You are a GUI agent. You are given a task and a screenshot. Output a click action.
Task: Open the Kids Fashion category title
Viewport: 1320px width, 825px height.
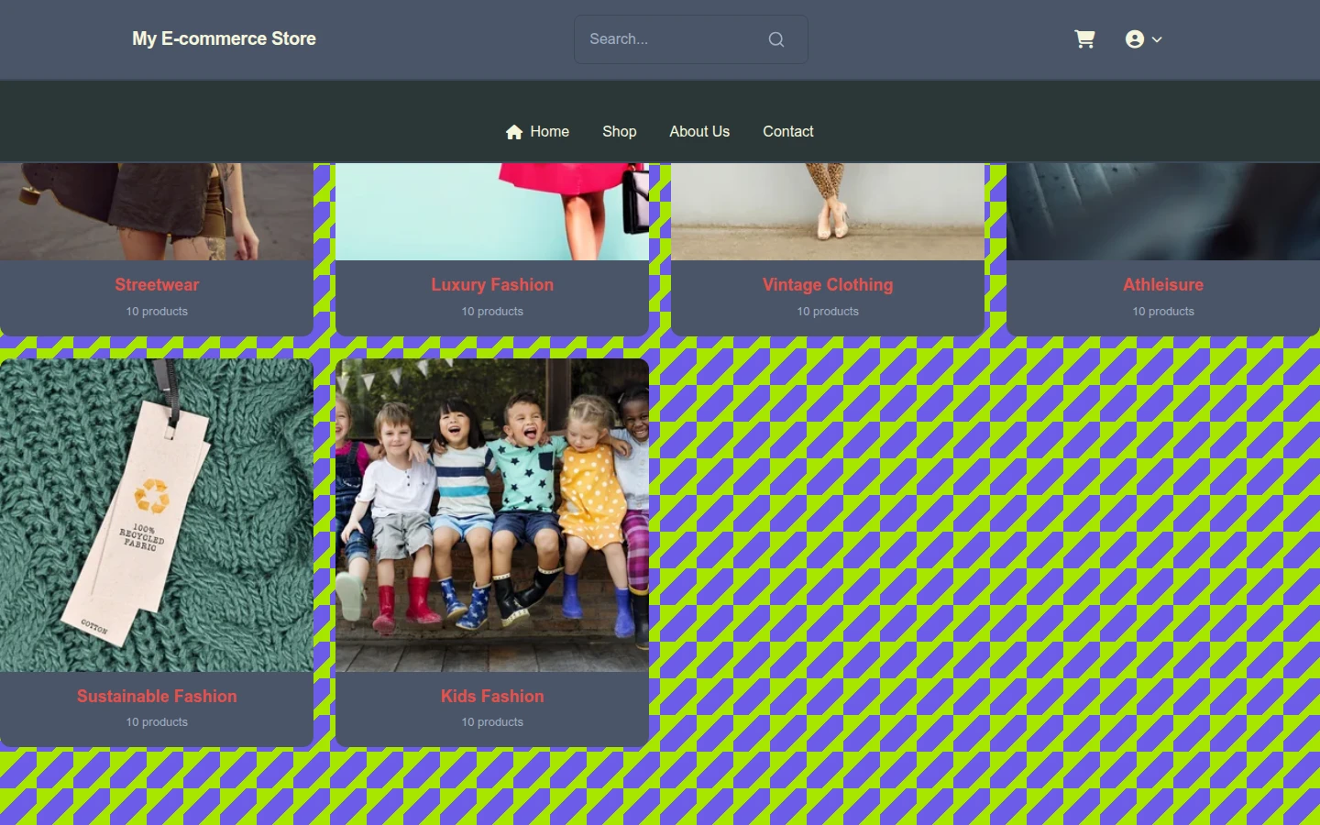(492, 696)
